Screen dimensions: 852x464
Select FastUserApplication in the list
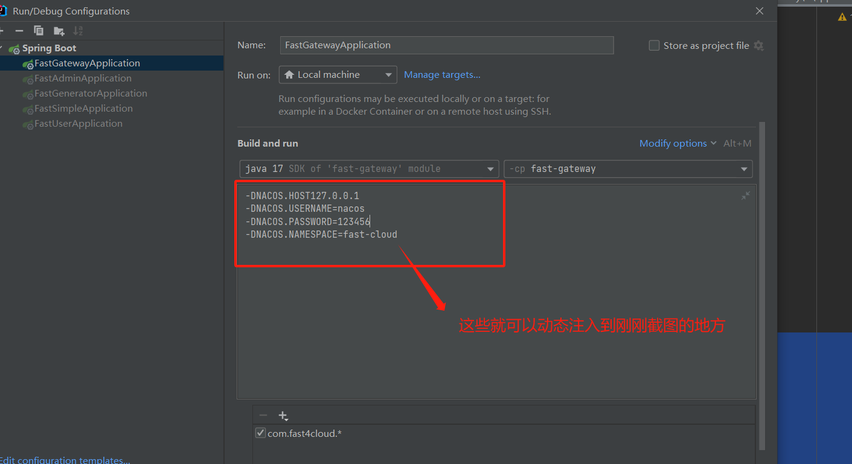pyautogui.click(x=78, y=124)
